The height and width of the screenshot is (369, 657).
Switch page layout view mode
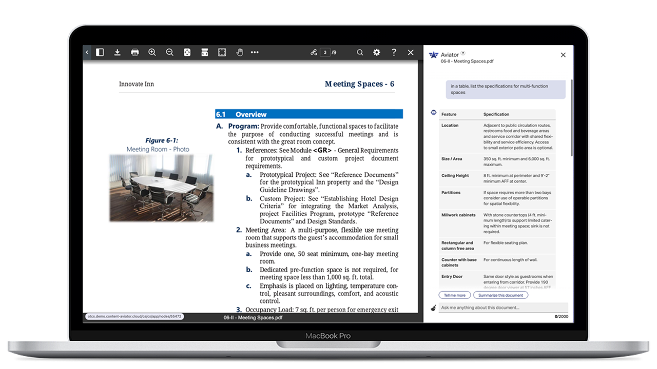(204, 52)
